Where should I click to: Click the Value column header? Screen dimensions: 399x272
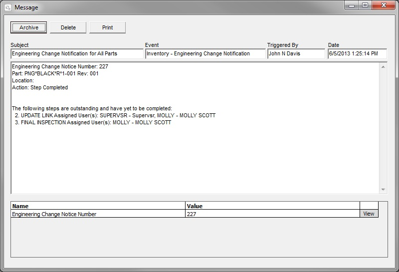pyautogui.click(x=272, y=206)
